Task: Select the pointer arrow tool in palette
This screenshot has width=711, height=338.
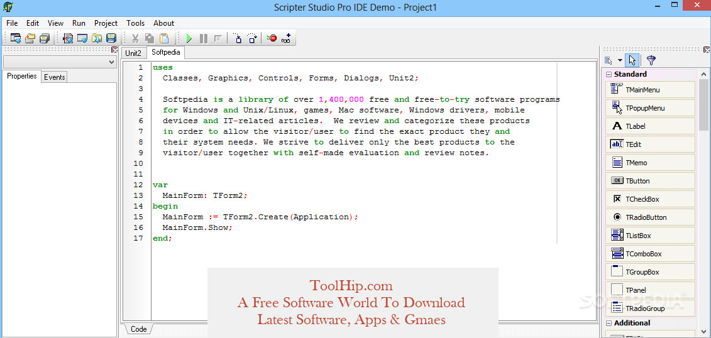Action: (x=632, y=60)
